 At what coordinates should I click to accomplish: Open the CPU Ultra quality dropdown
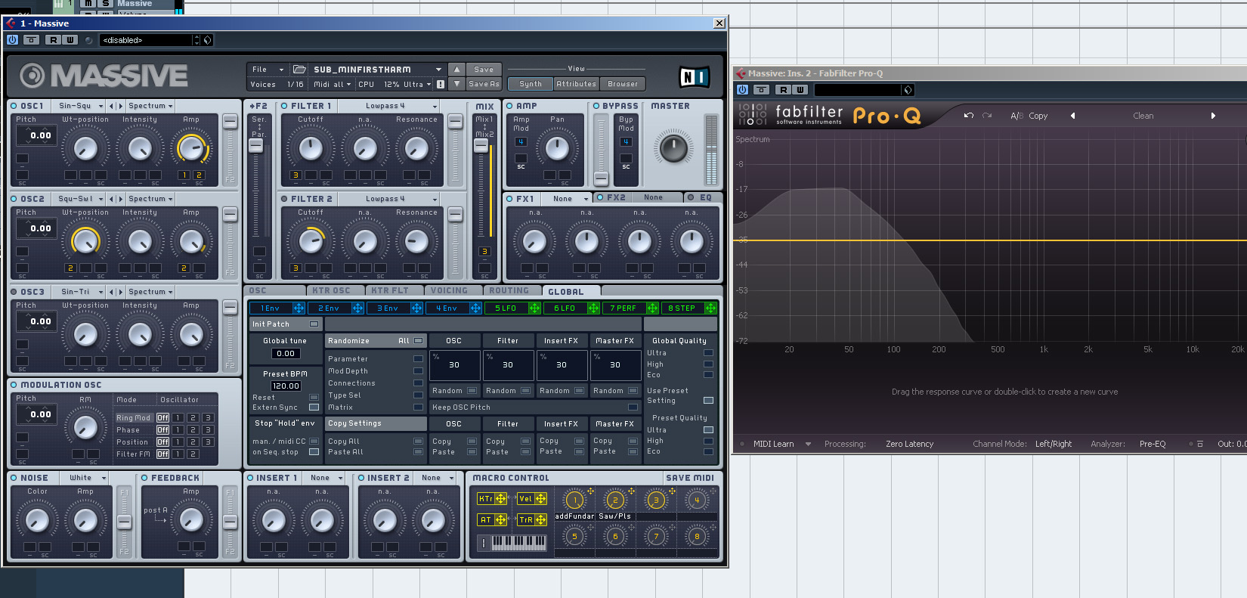(x=417, y=84)
